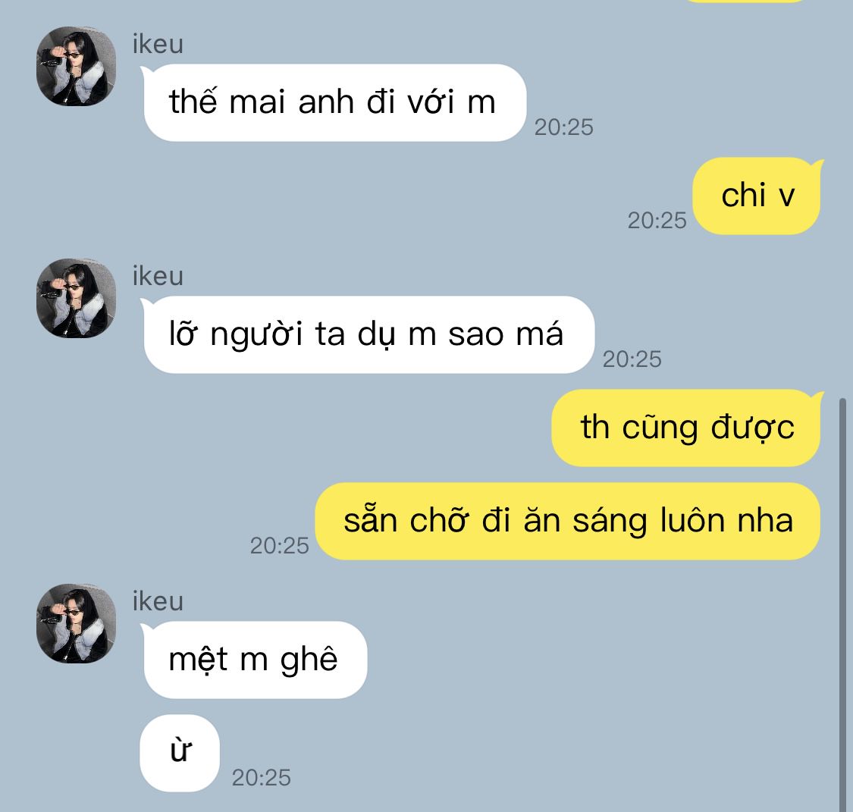The image size is (853, 812).
Task: Open ikeu's avatar beside "lỡ người ta" message
Action: (x=76, y=298)
